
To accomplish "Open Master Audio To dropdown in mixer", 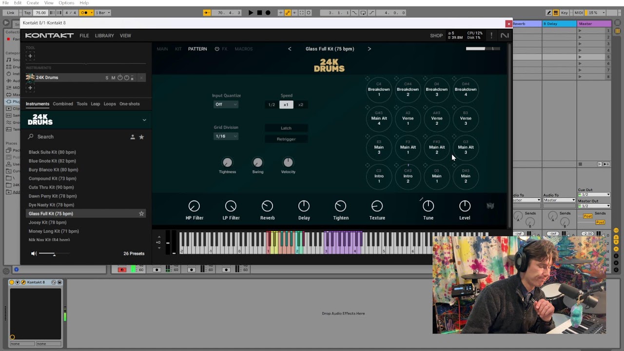I will (x=560, y=200).
